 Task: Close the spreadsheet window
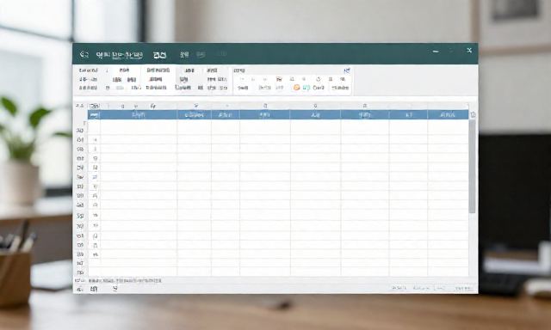click(469, 51)
